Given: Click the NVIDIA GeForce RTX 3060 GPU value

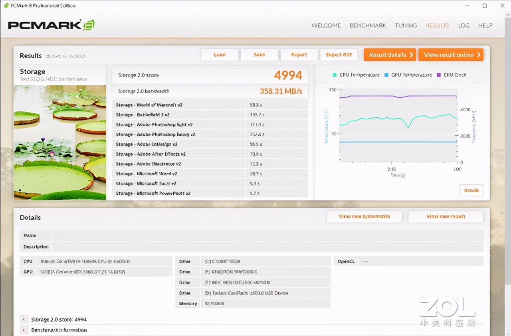Looking at the screenshot, I should [105, 272].
